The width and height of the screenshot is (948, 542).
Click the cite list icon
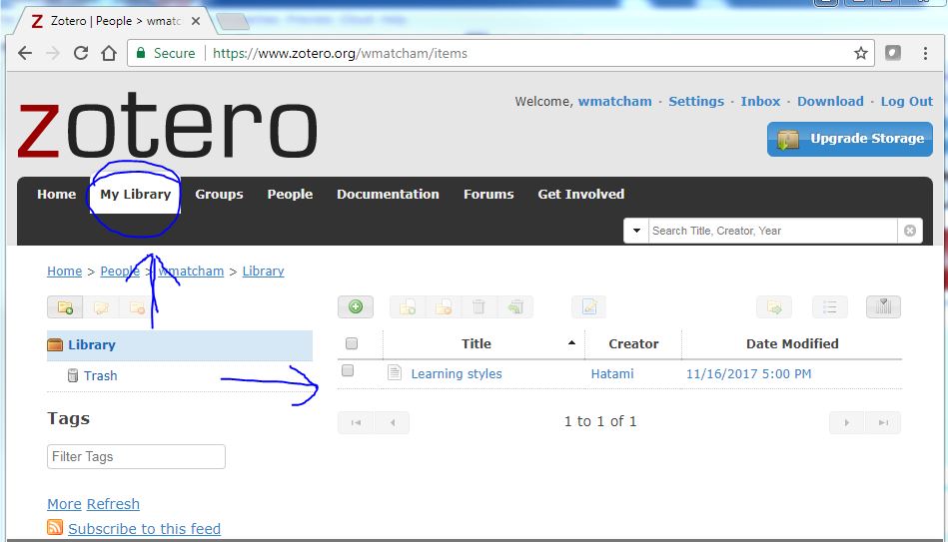pos(829,307)
